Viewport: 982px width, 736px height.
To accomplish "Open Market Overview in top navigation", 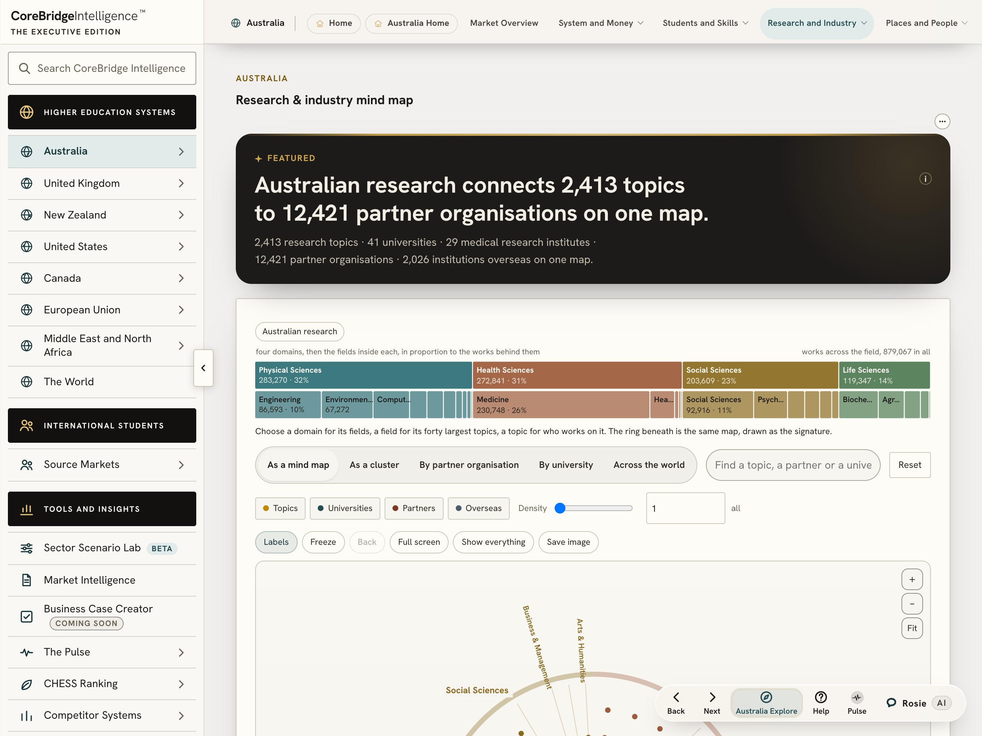I will [504, 23].
